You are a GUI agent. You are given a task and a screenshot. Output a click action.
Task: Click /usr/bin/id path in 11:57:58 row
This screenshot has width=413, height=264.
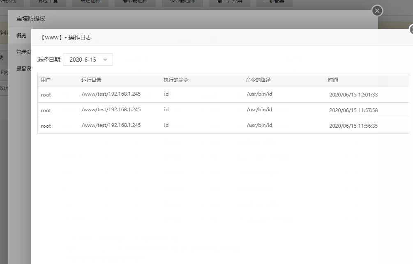click(x=259, y=110)
